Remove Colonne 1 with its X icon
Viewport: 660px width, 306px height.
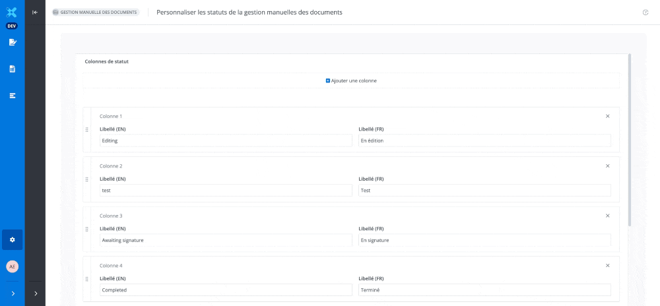[x=608, y=116]
